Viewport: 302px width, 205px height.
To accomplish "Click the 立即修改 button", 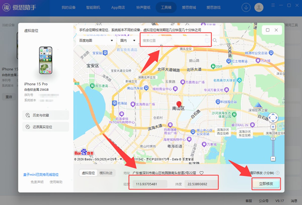I will coord(266,184).
